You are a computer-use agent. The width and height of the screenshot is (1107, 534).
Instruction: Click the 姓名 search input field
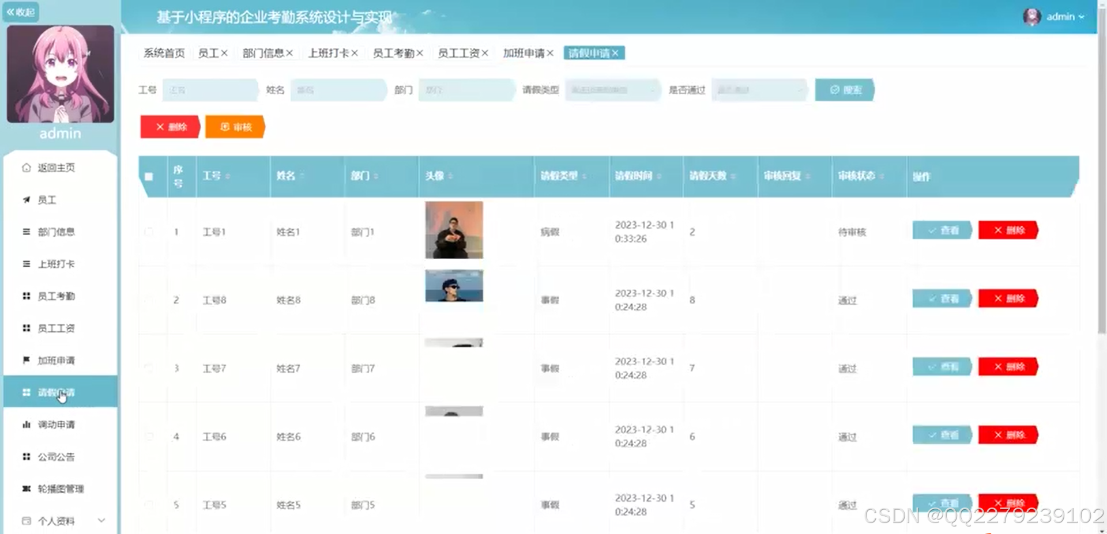coord(338,90)
